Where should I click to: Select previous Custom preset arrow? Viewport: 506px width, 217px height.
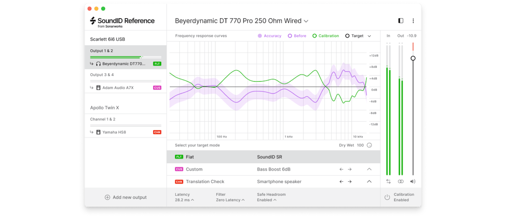pyautogui.click(x=341, y=169)
